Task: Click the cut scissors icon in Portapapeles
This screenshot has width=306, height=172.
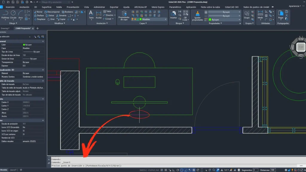Action: pos(287,15)
